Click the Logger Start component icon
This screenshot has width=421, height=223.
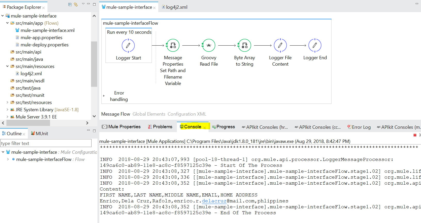tap(128, 46)
